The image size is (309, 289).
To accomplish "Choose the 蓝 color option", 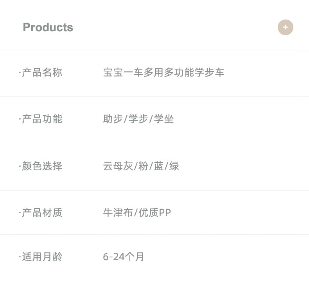I will click(x=159, y=166).
